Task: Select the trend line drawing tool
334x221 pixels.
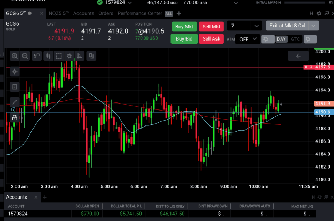Action: coord(15,102)
